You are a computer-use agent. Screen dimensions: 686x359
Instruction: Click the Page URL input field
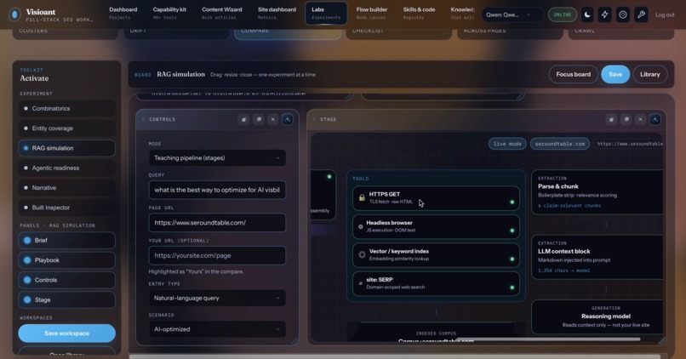coord(217,223)
